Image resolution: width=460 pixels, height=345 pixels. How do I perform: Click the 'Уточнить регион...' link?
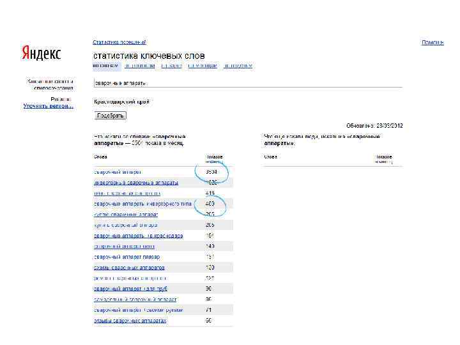(48, 106)
